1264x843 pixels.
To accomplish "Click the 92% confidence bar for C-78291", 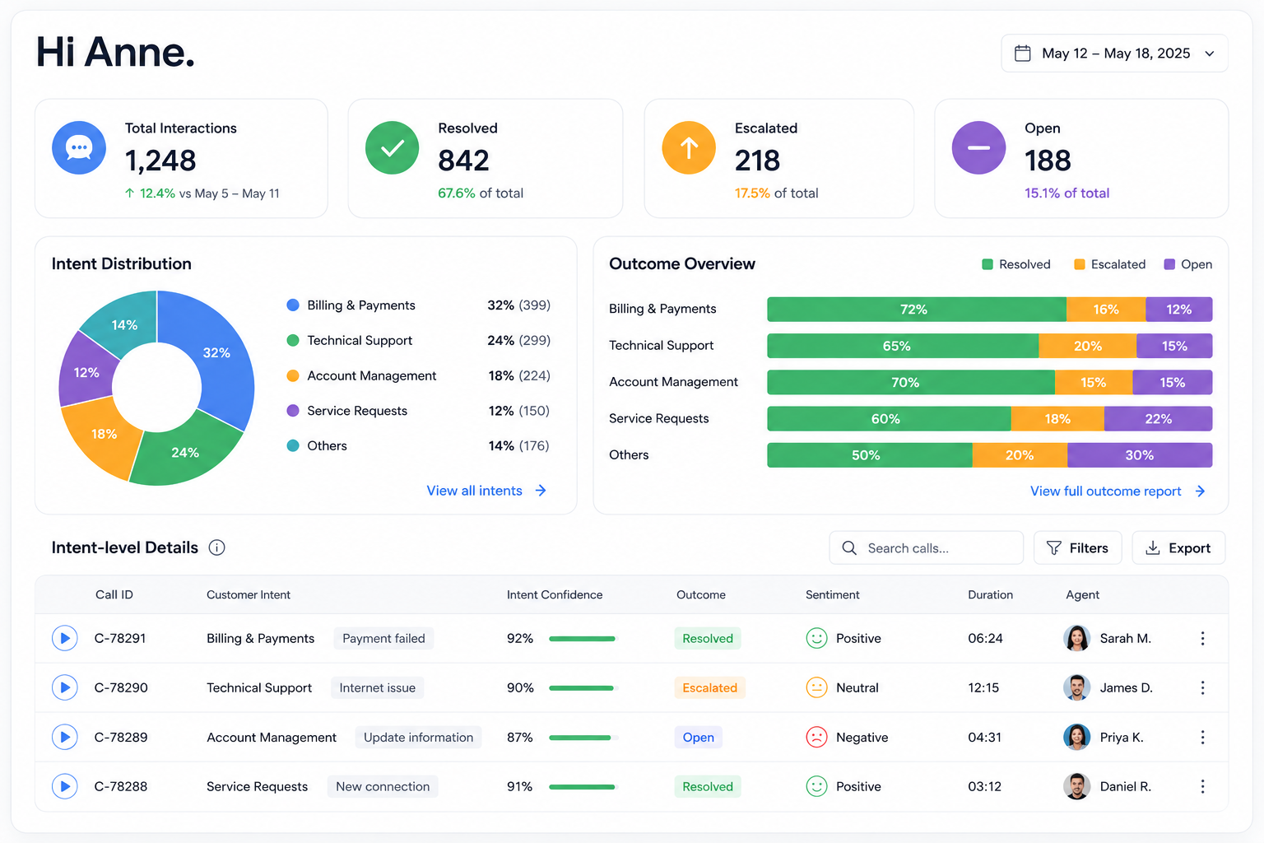I will pyautogui.click(x=583, y=639).
